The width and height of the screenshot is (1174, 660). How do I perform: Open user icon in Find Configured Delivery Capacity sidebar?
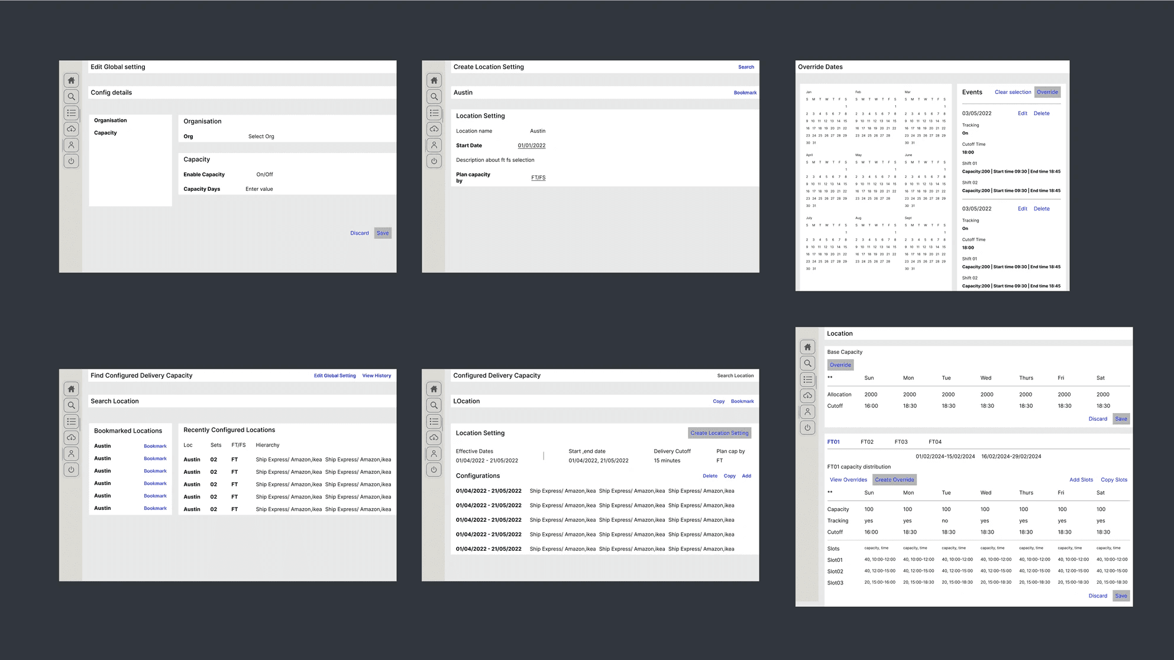(71, 454)
